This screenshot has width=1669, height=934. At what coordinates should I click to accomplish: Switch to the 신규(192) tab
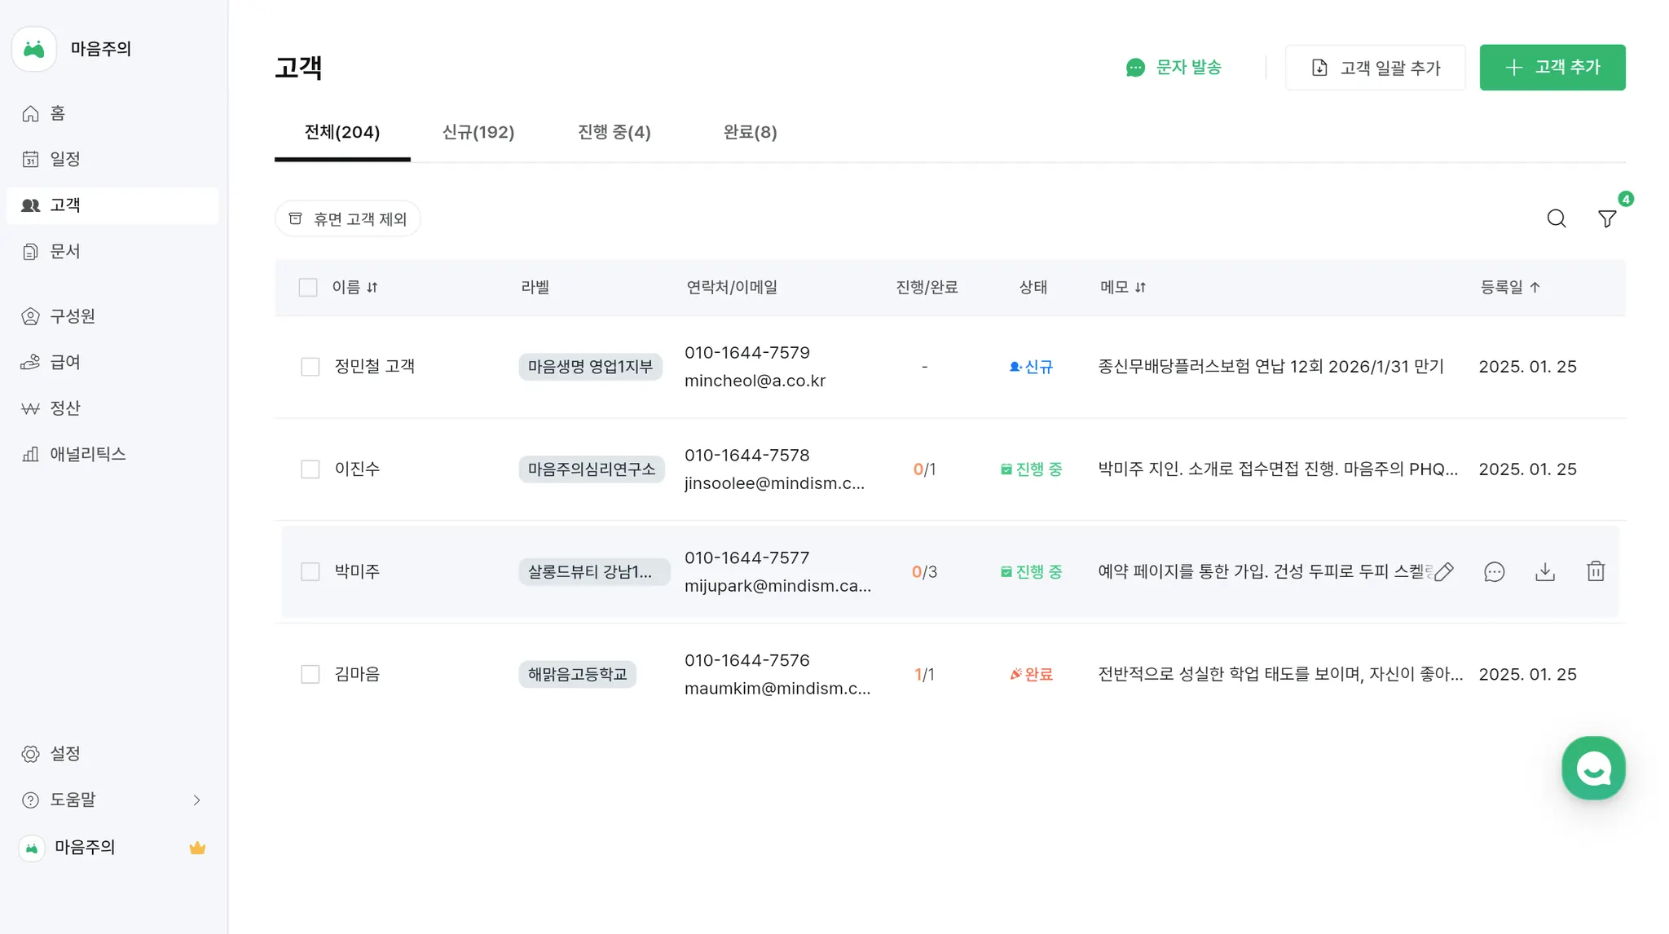[478, 132]
